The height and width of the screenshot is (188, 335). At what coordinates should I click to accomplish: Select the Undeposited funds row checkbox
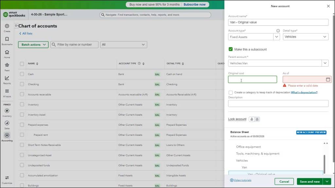coord(22,165)
